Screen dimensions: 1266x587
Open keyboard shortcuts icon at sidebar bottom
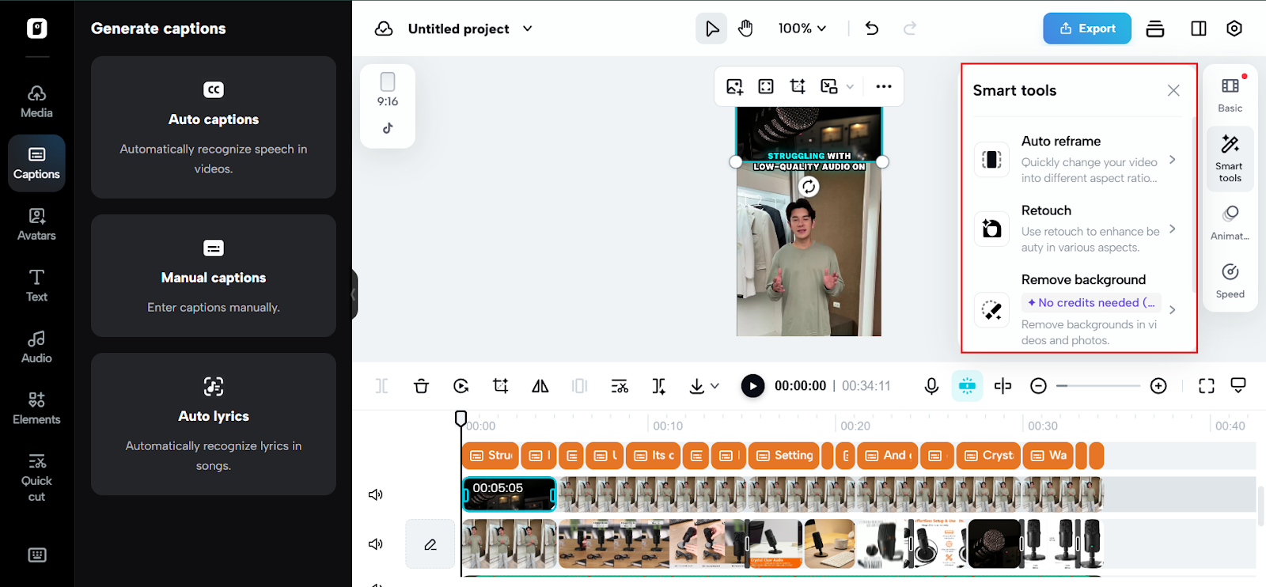(37, 555)
